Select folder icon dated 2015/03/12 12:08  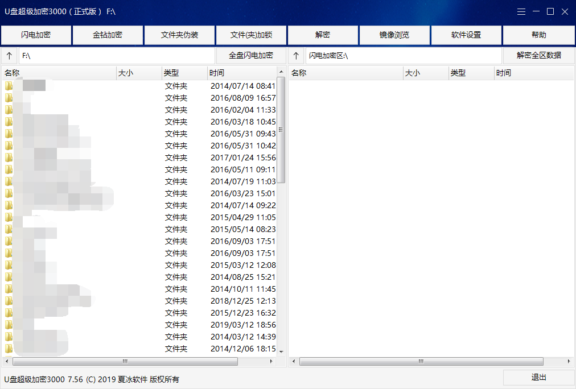pos(9,265)
